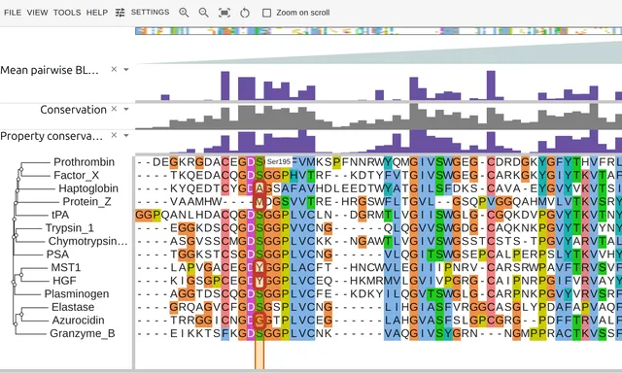Select the Haptoglobin sequence label

(88, 188)
